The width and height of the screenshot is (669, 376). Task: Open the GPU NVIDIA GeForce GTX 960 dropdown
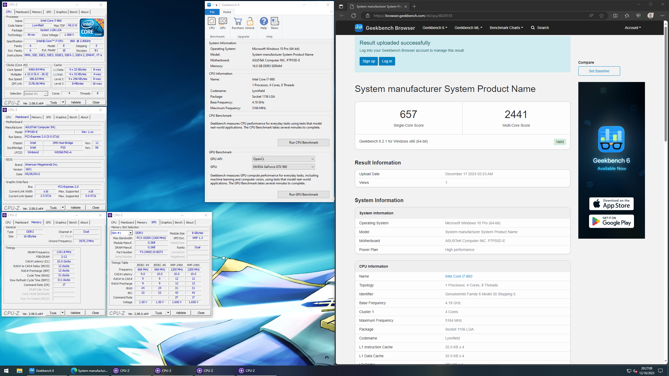[283, 167]
